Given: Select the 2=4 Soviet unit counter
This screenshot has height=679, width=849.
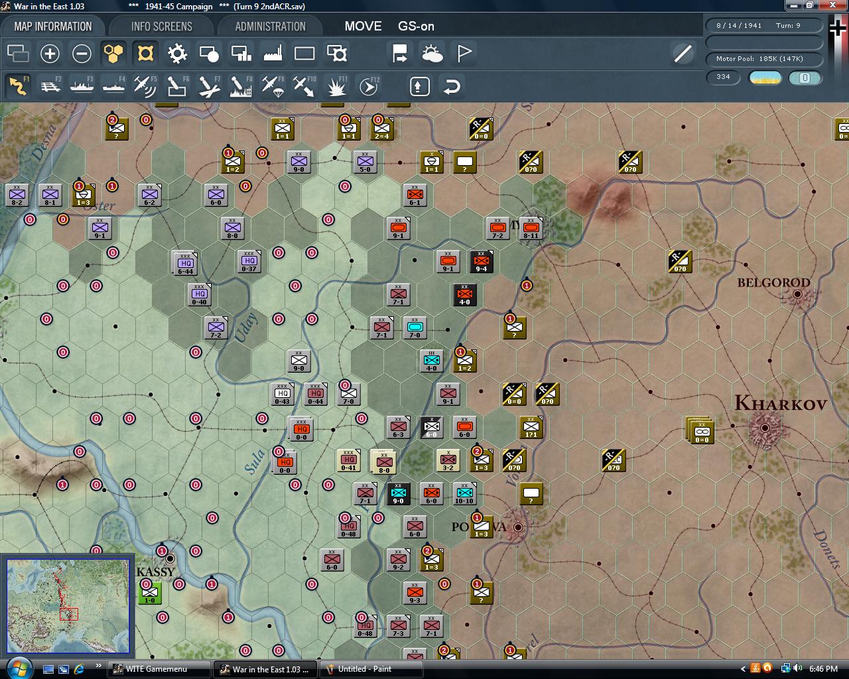Looking at the screenshot, I should click(x=381, y=129).
